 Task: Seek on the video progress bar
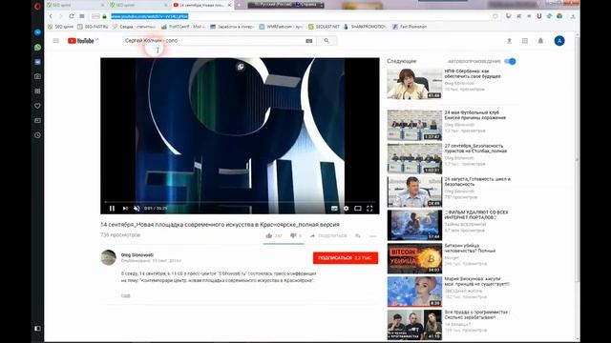pyautogui.click(x=240, y=202)
